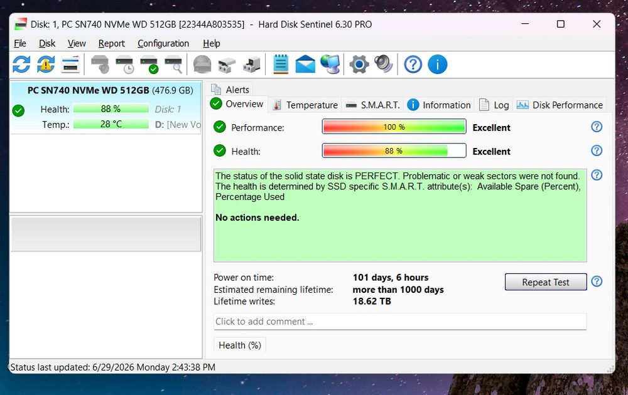Open the Report menu
628x395 pixels.
[111, 43]
